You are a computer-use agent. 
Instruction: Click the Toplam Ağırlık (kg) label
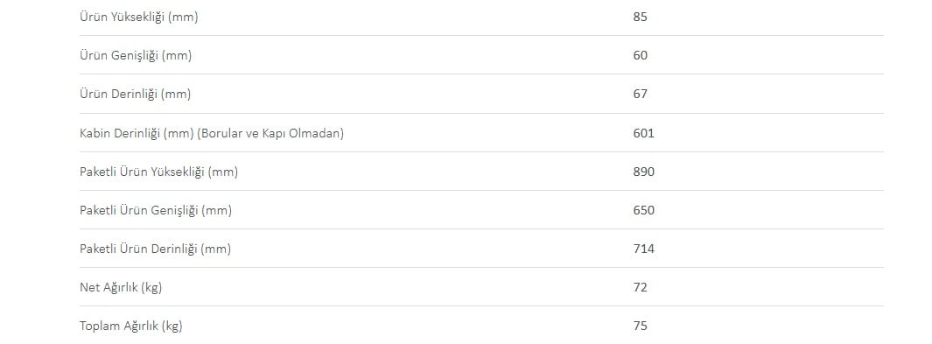(130, 326)
